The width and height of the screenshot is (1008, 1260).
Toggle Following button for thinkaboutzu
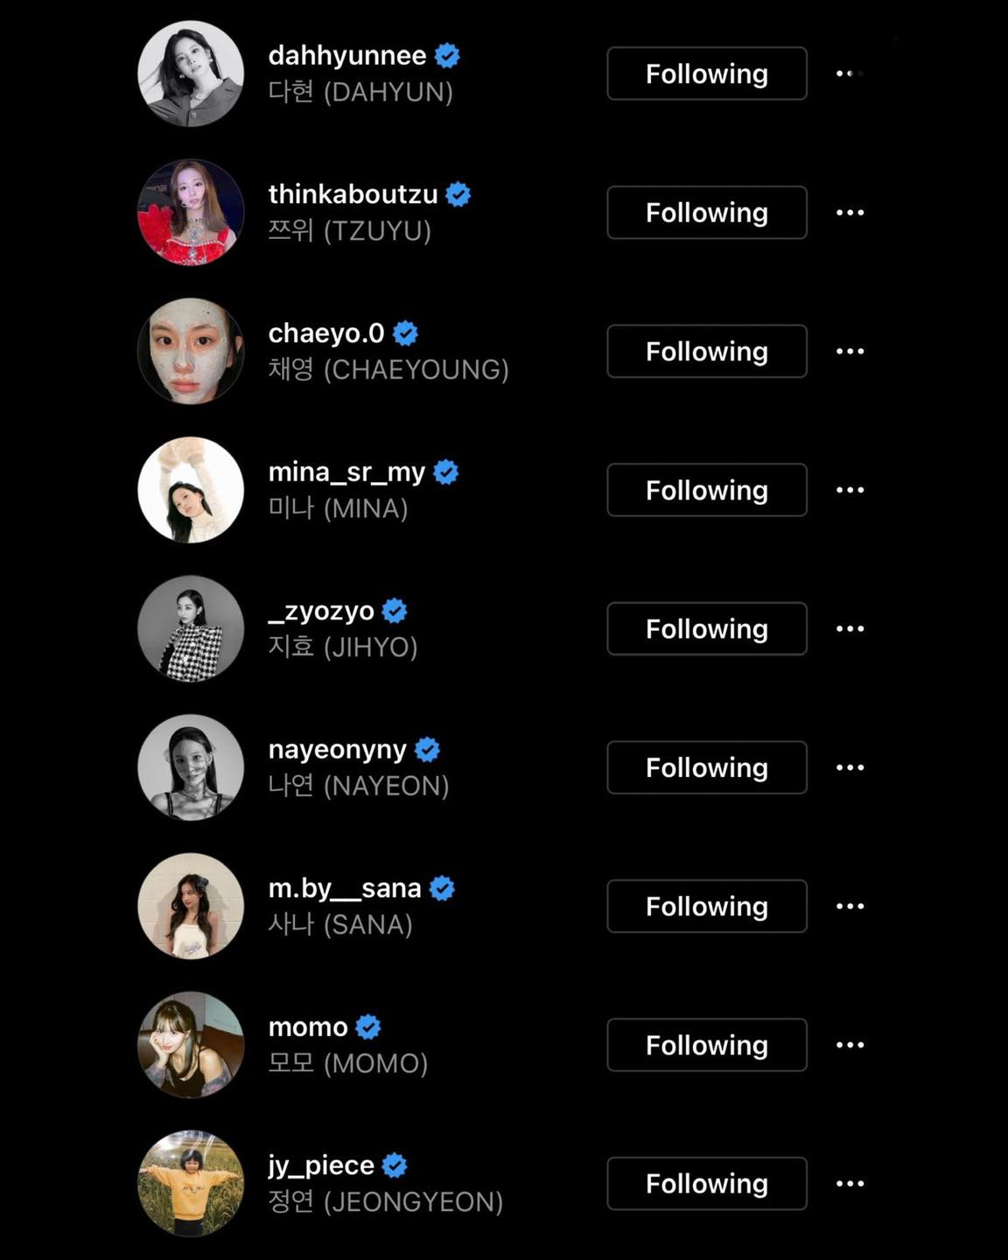coord(707,213)
